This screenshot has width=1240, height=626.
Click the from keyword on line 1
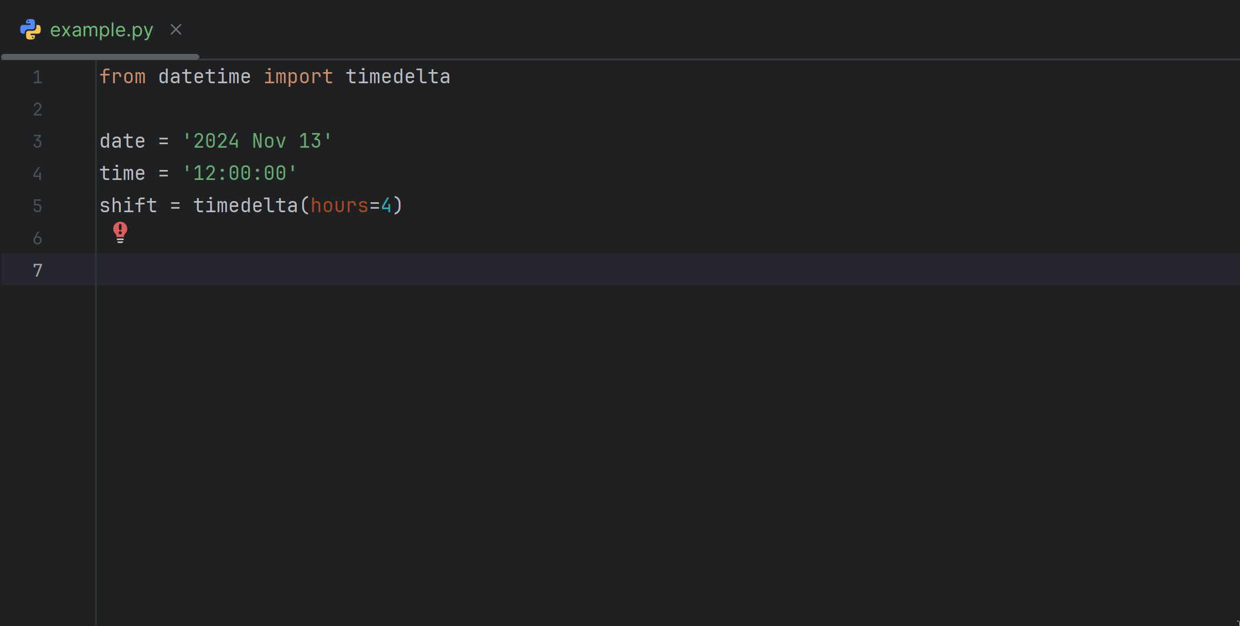tap(123, 77)
